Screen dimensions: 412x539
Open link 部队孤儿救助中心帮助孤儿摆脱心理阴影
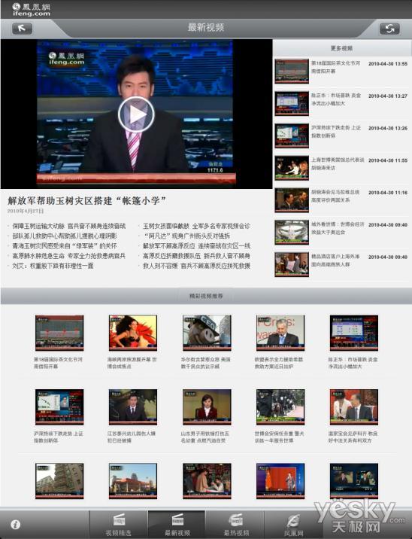click(x=65, y=236)
